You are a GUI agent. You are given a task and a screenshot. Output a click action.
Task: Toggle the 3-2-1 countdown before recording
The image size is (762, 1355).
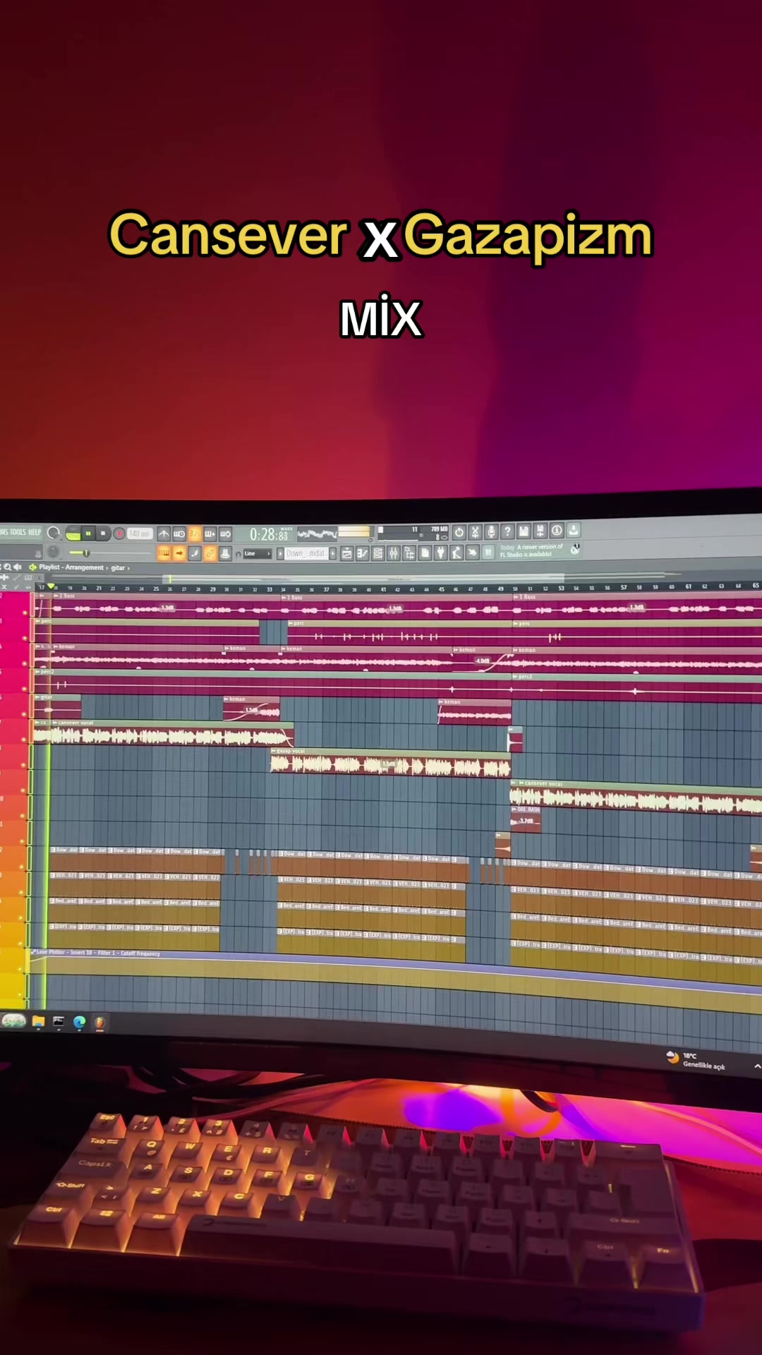point(195,534)
